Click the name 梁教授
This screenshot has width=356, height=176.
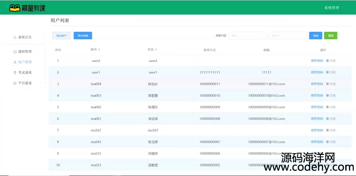point(153,165)
